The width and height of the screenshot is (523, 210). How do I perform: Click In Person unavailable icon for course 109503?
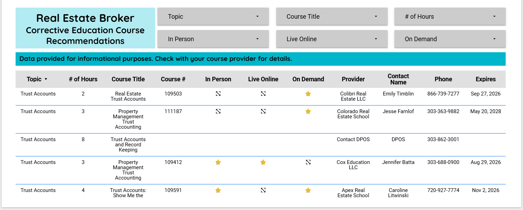pyautogui.click(x=218, y=94)
